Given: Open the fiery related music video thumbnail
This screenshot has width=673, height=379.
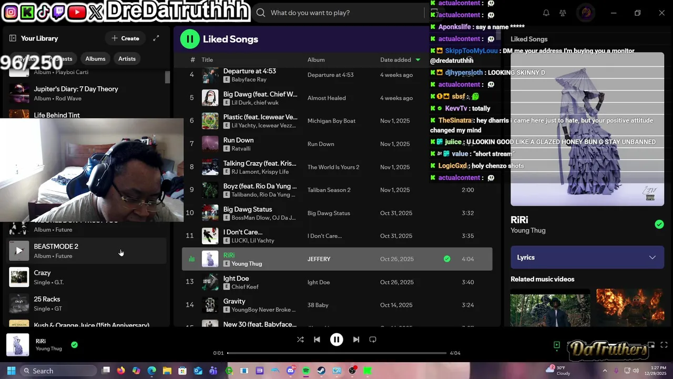Looking at the screenshot, I should [x=630, y=307].
